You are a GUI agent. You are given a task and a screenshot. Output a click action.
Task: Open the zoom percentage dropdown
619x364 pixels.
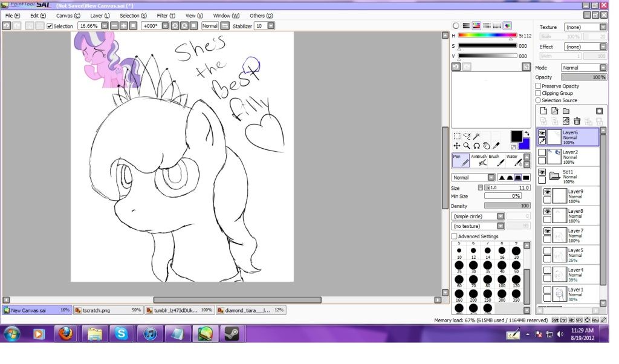[104, 25]
